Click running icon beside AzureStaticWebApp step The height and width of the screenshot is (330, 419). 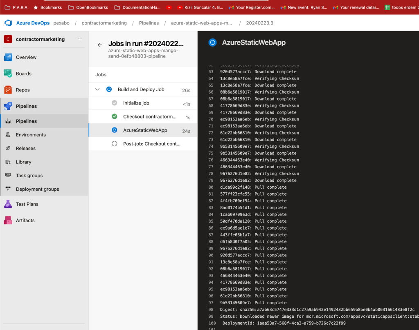point(115,130)
